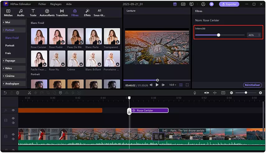Viewport: 266px width, 153px height.
Task: Expand the Rétro category
Action: pos(14,68)
